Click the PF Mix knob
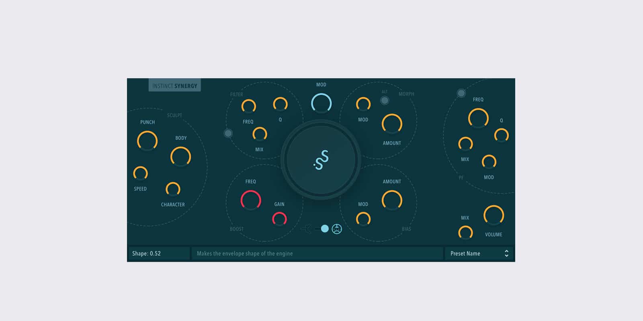 point(465,144)
